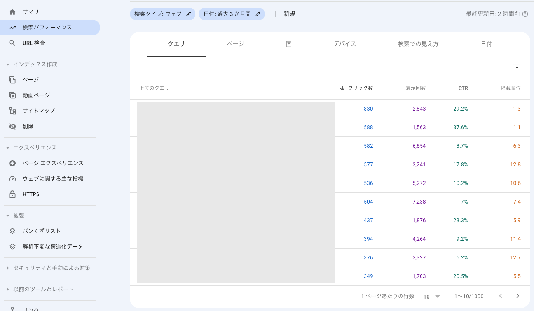Click the 削除 hidden-eye icon

coord(12,126)
